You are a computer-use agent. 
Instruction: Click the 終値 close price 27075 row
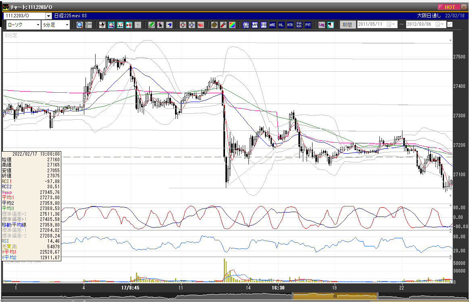[31, 176]
